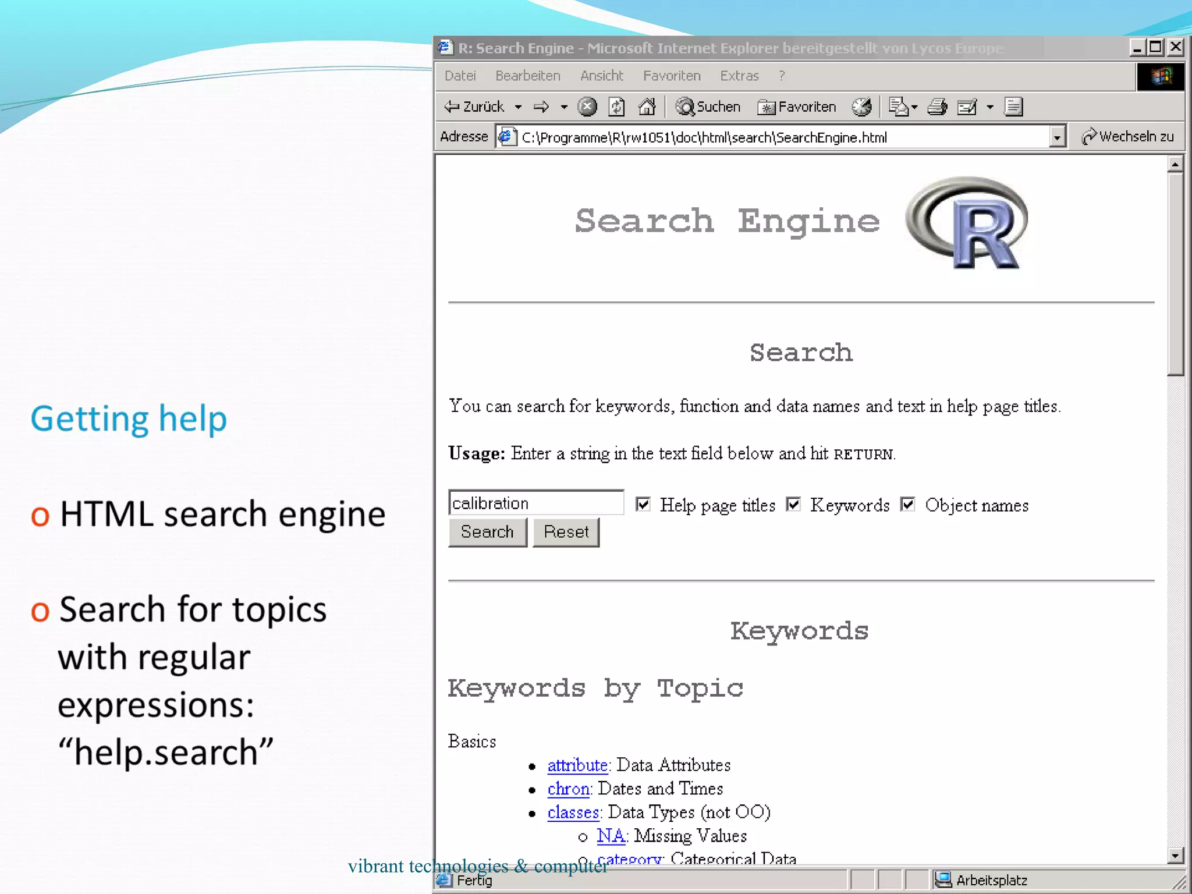Open the Favoriten toolbar button
The image size is (1192, 894).
[x=796, y=107]
